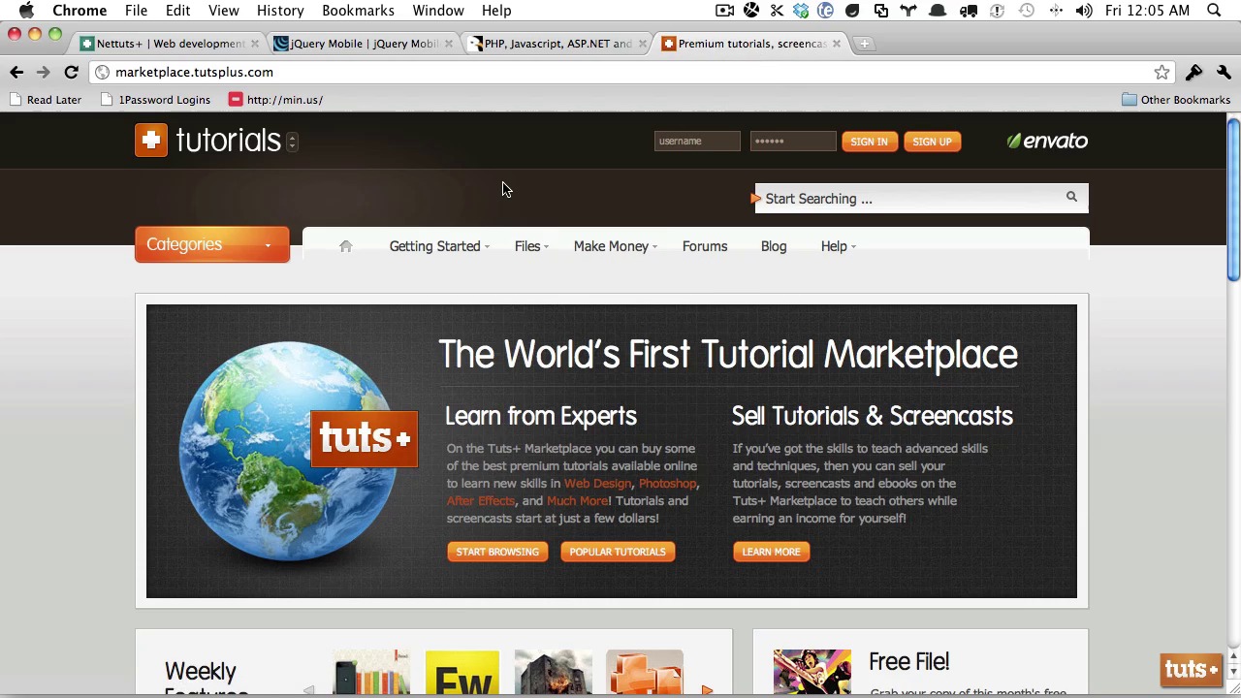The width and height of the screenshot is (1241, 698).
Task: Open the View menu
Action: coord(223,11)
